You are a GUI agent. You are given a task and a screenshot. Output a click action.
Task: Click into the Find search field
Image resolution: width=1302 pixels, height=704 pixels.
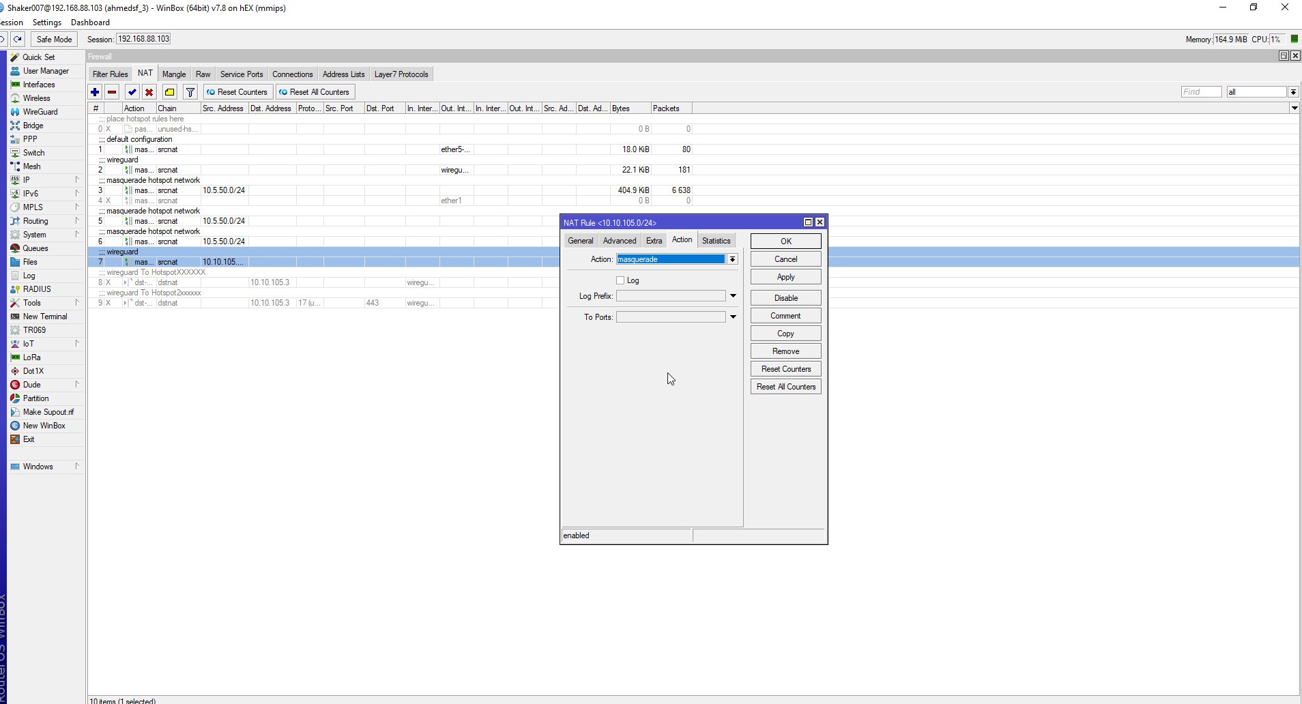(x=1201, y=92)
